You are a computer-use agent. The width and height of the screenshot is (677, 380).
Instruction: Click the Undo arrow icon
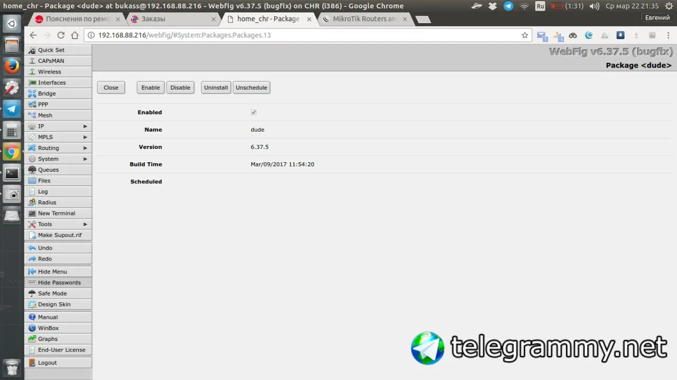[32, 248]
